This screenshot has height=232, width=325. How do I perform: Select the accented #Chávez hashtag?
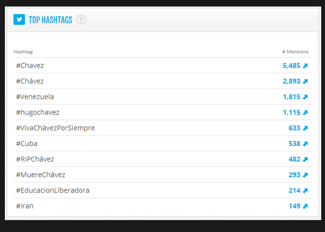[30, 81]
